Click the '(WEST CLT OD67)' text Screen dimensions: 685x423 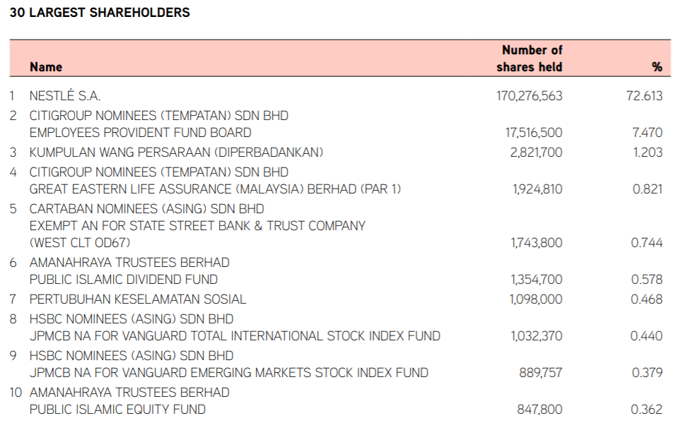tap(79, 243)
